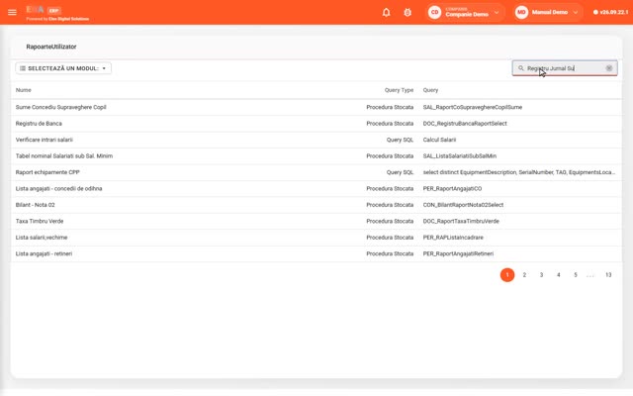
Task: Open the Selectează un modul dropdown
Action: [63, 68]
